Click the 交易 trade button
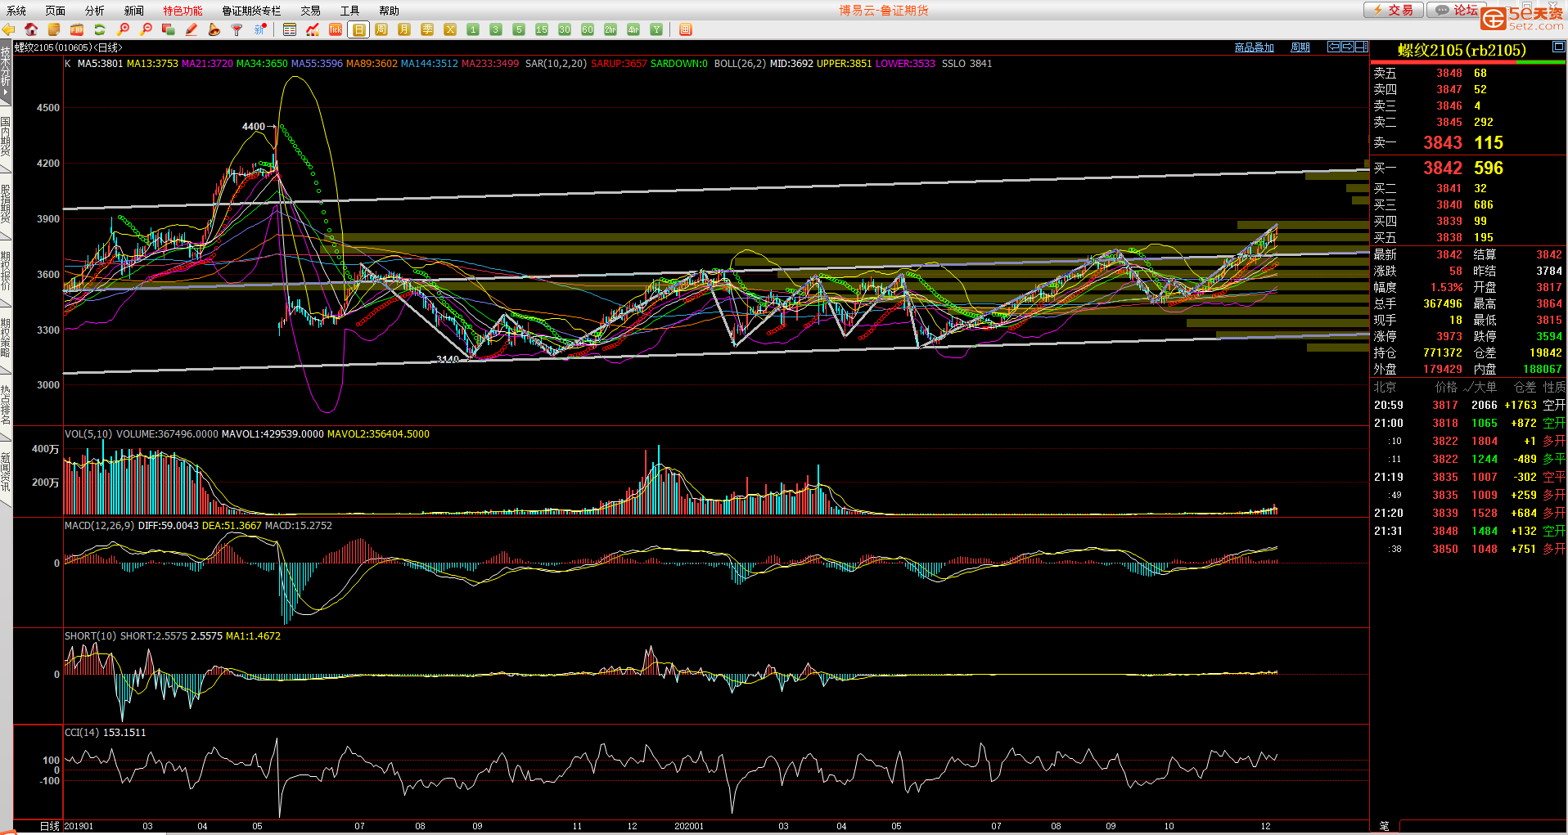 1394,10
